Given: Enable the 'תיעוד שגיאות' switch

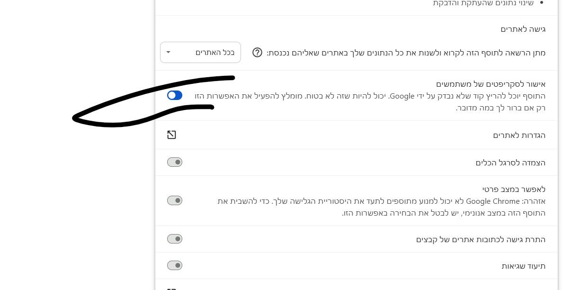Looking at the screenshot, I should point(175,265).
